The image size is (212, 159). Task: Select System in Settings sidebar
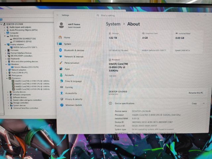(x=68, y=44)
